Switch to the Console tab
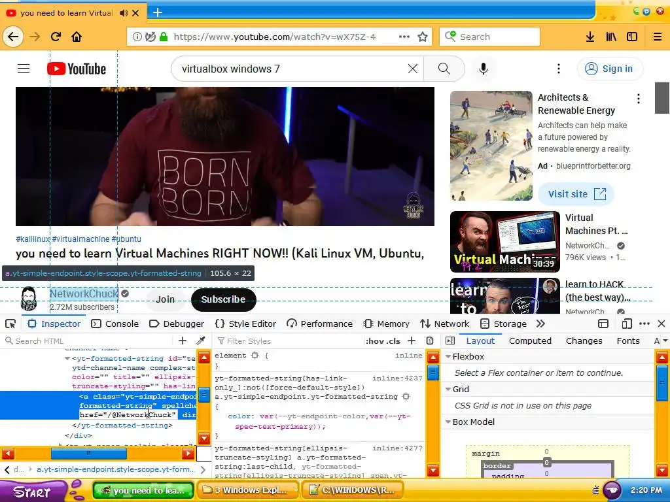The width and height of the screenshot is (670, 502). tap(115, 324)
